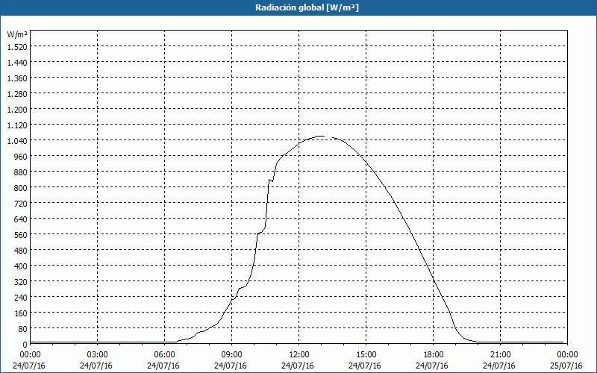Click the '960' y-axis value
Screen dimensions: 597x373
20,157
